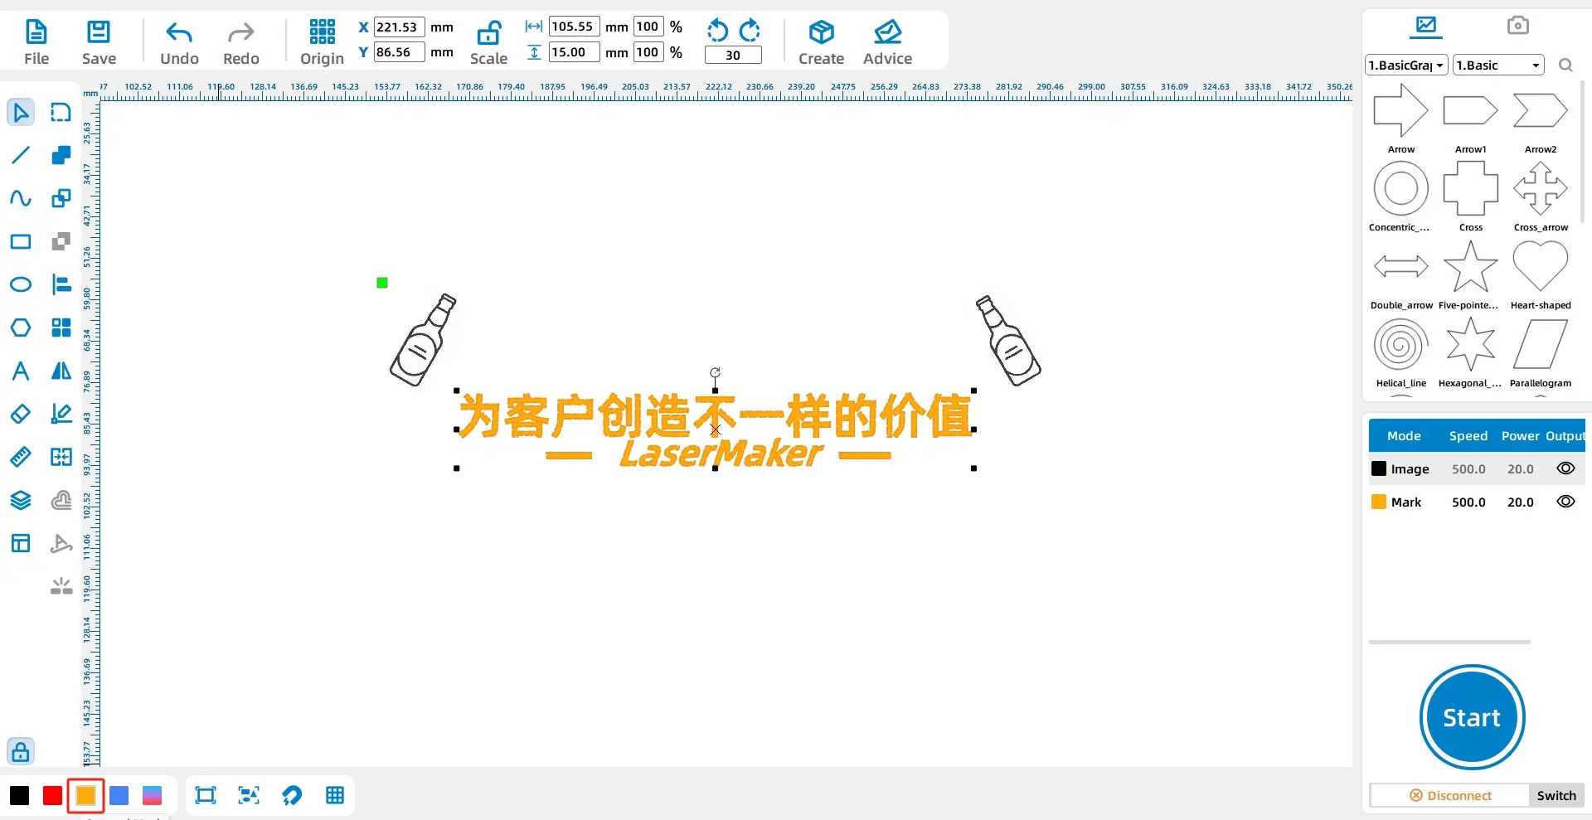Edit the width field 105.55
1592x820 pixels.
click(574, 27)
